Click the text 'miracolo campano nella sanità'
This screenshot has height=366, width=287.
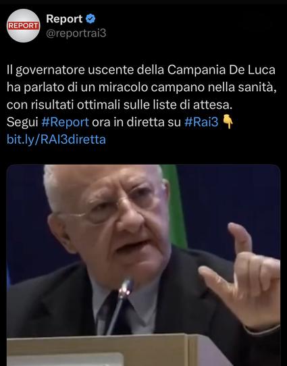coord(186,87)
